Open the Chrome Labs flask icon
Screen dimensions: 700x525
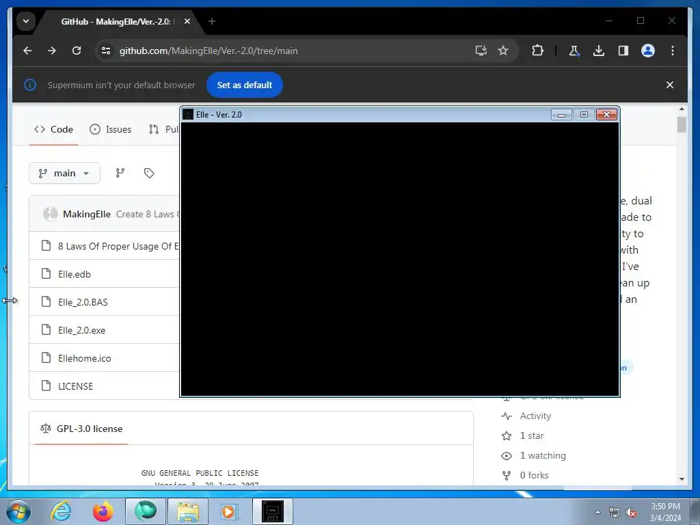point(574,51)
